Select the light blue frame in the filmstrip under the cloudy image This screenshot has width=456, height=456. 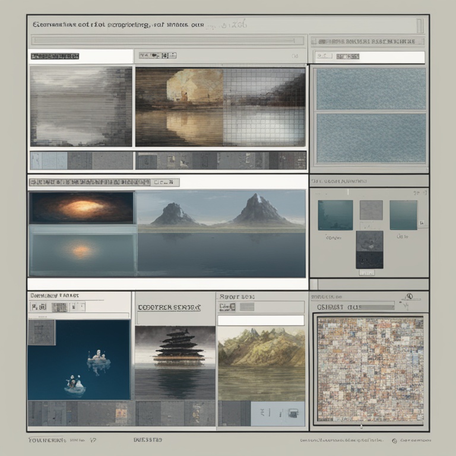point(49,160)
